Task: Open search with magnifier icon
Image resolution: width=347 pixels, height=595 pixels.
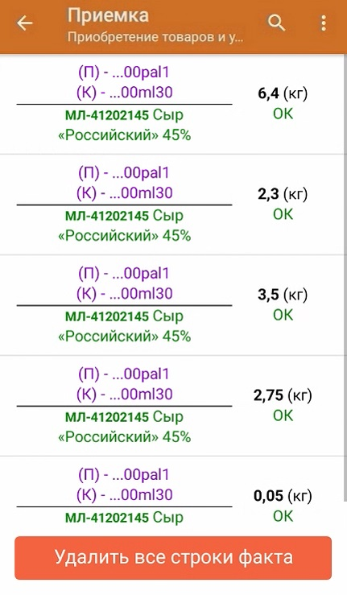Action: pyautogui.click(x=276, y=23)
